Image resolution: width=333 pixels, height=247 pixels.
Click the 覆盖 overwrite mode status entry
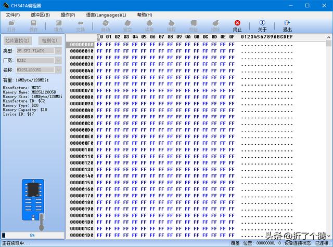click(235, 243)
